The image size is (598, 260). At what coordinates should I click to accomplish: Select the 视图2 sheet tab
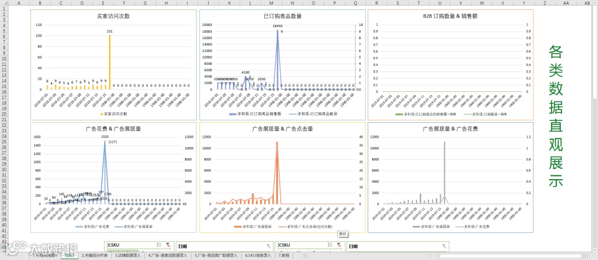coord(69,256)
